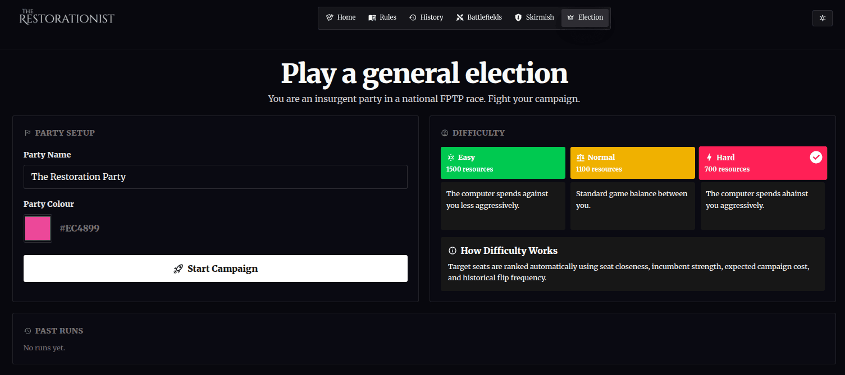
Task: Click into the Party Name text field
Action: [215, 177]
